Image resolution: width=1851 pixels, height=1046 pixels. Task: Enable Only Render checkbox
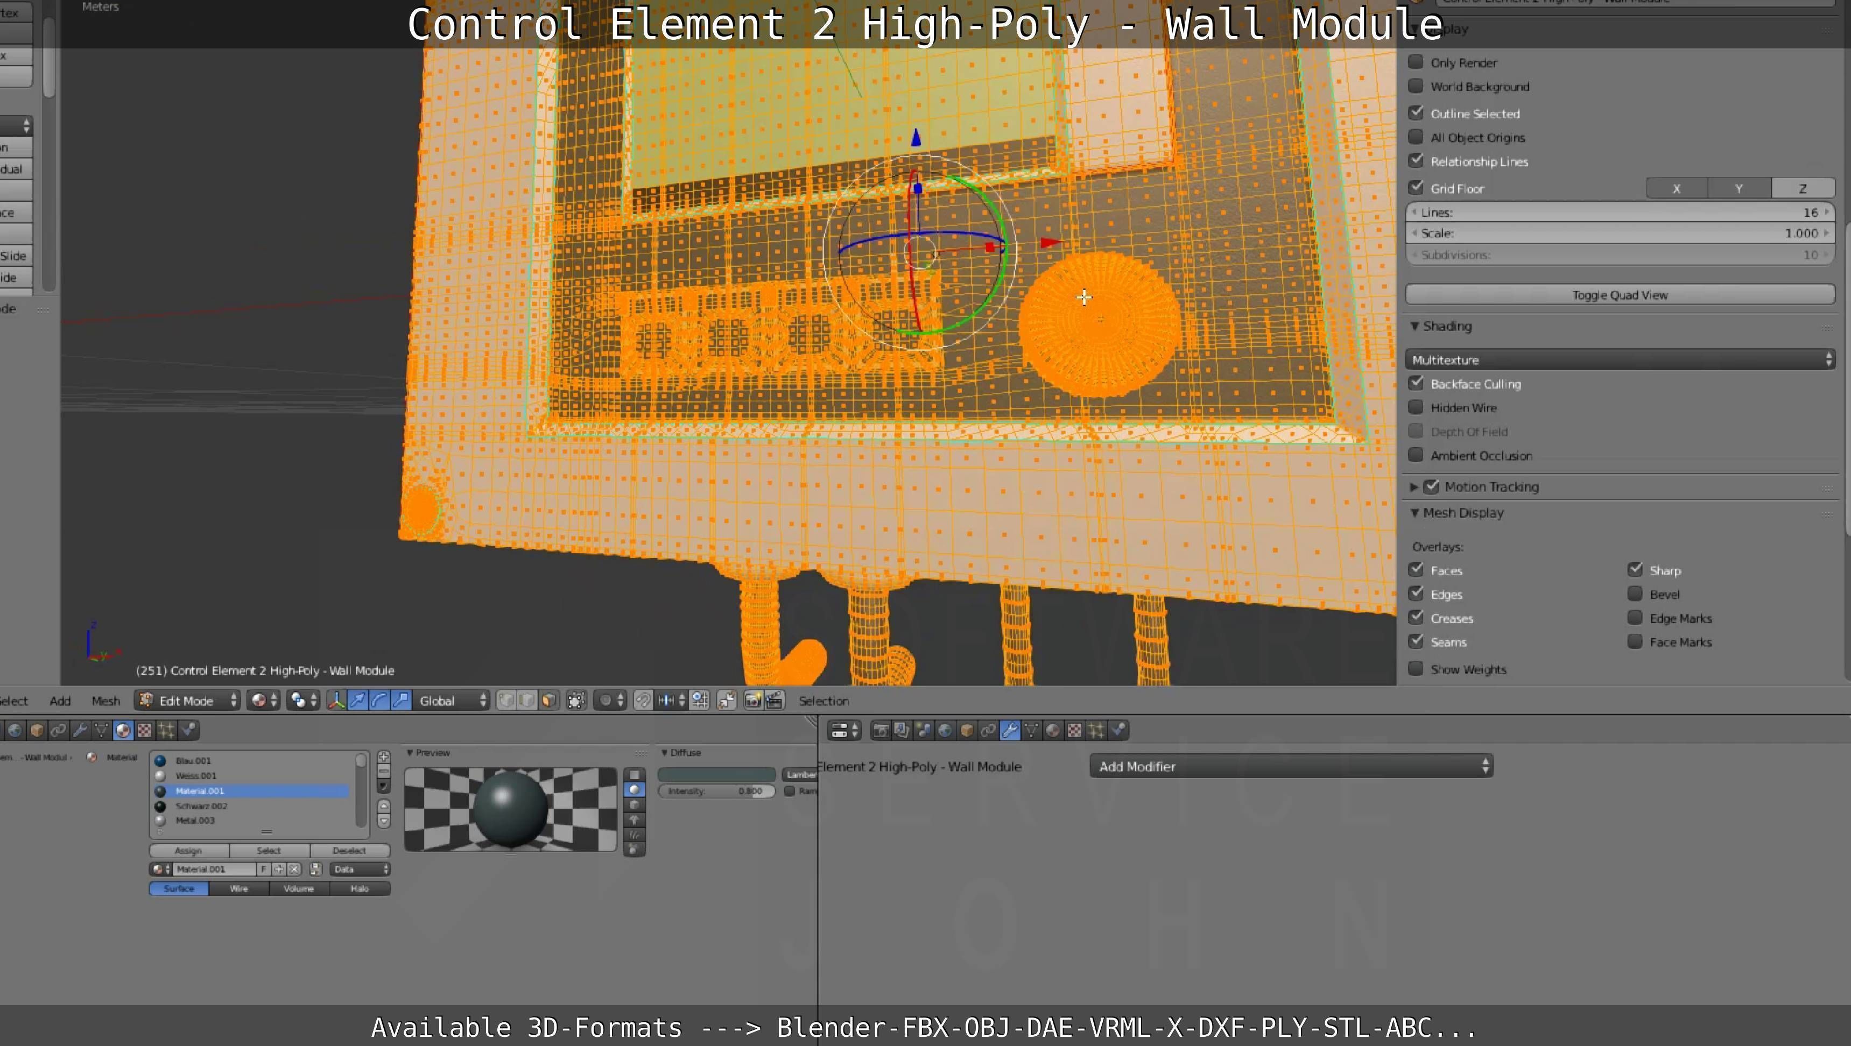click(x=1416, y=62)
